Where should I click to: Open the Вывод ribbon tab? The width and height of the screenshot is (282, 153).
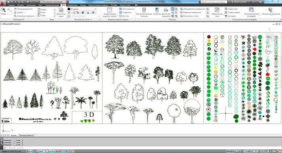(83, 5)
